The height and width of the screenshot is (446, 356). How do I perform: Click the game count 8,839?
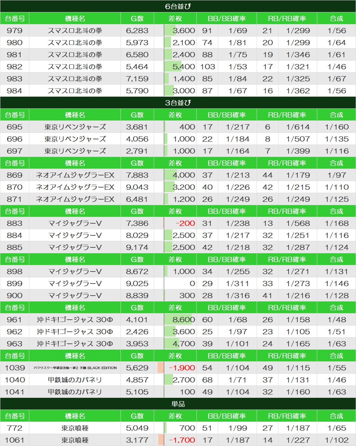(x=137, y=296)
